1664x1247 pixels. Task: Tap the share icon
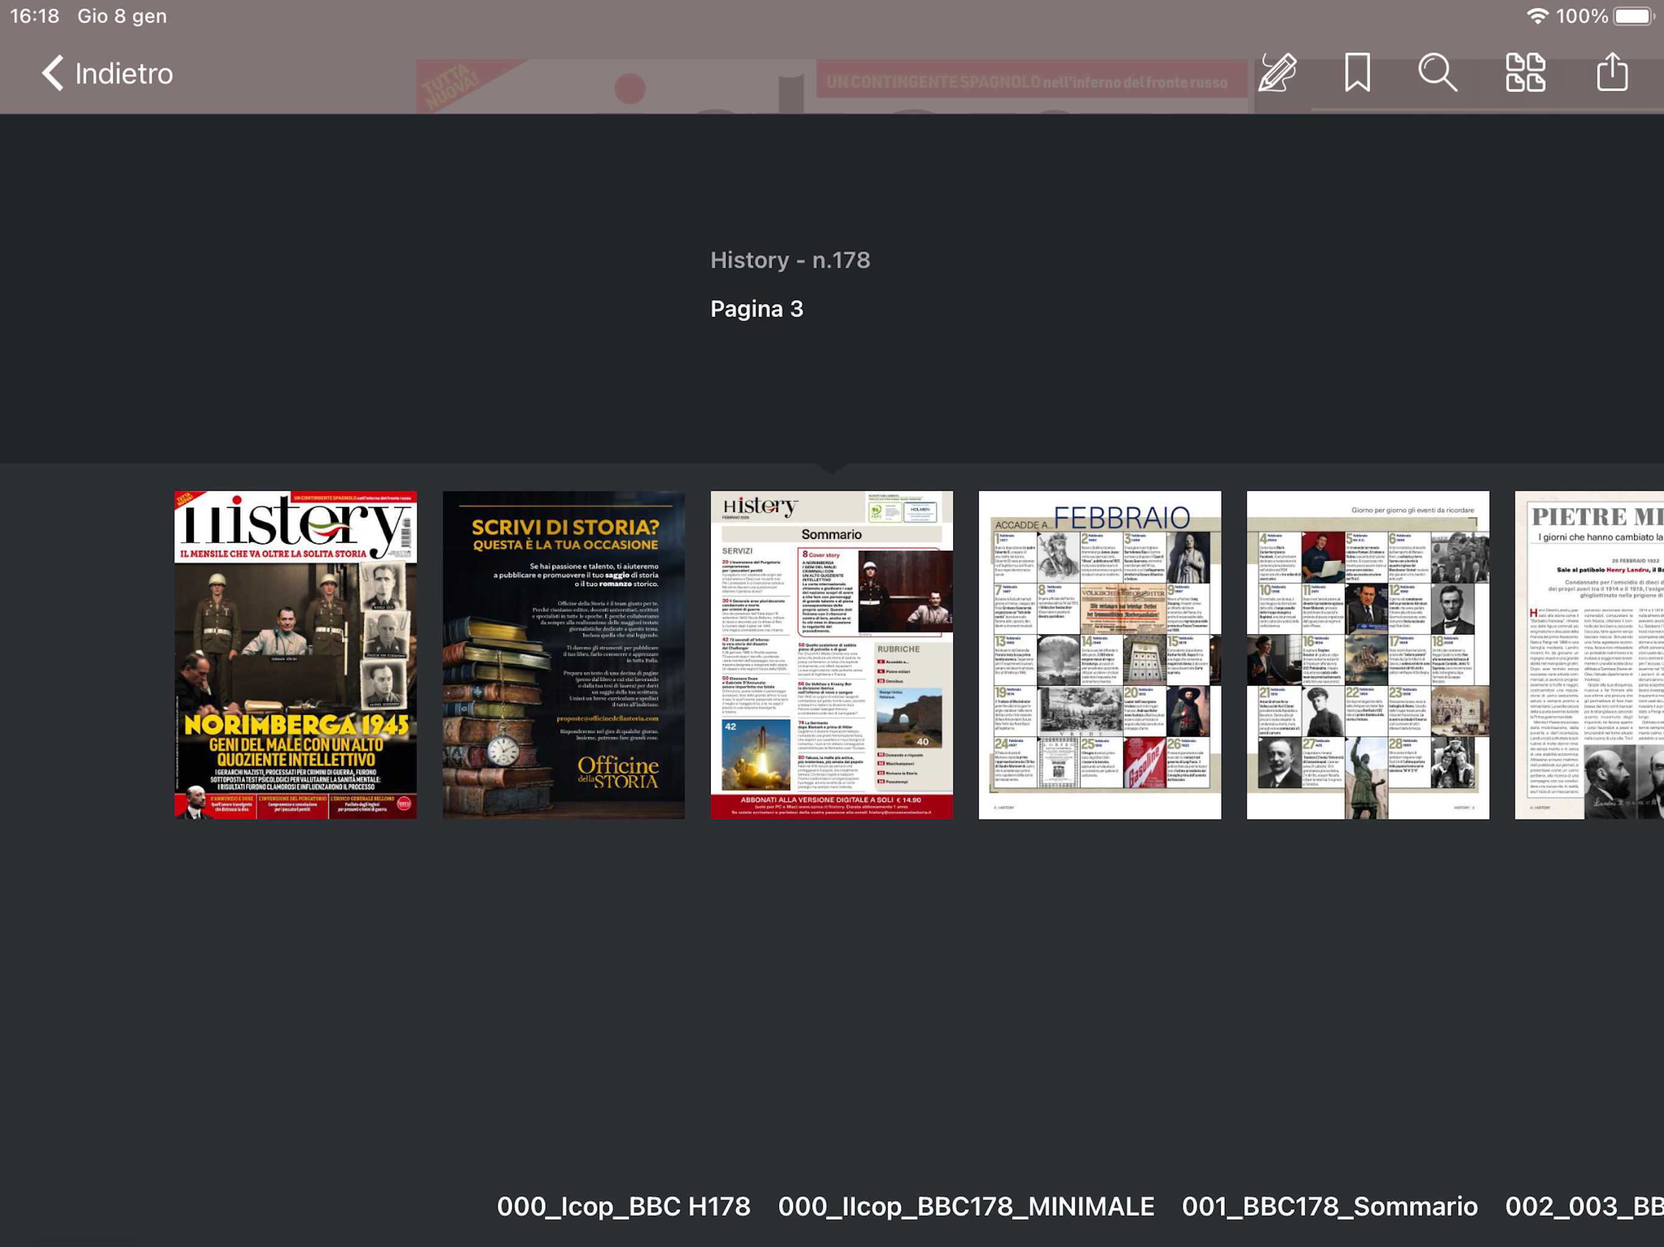1613,73
